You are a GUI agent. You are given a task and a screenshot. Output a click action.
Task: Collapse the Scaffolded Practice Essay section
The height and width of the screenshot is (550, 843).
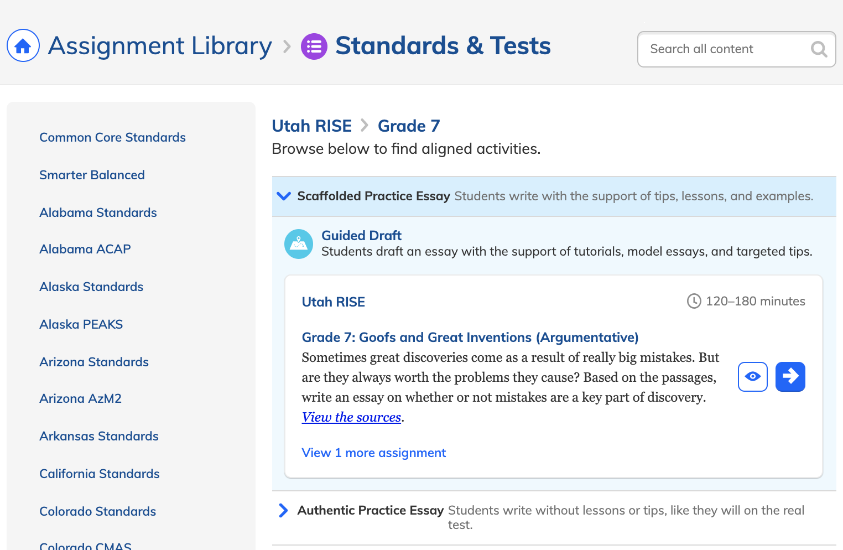(284, 196)
